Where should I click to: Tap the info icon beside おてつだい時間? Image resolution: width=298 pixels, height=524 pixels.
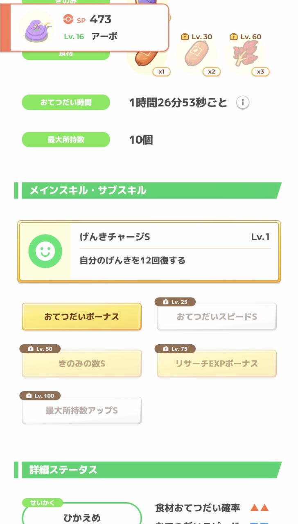point(243,102)
